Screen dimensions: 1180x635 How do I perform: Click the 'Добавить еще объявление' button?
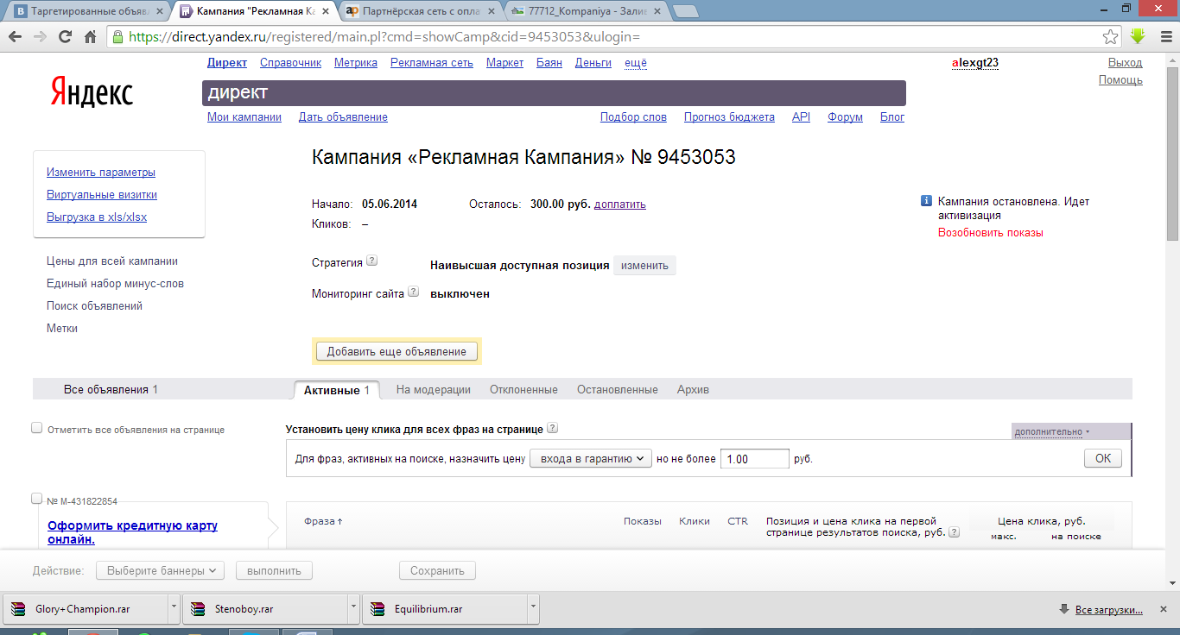coord(397,351)
